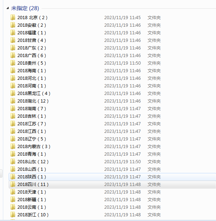Click the folder icon for 2018广西（6）

(13, 55)
